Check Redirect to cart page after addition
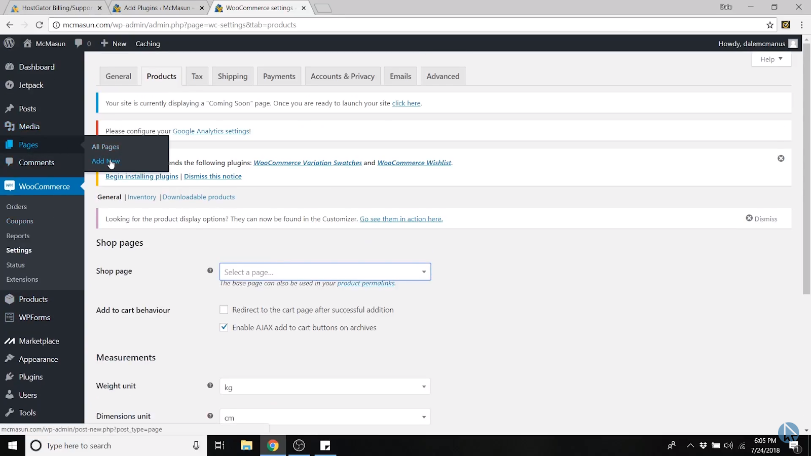 click(224, 310)
